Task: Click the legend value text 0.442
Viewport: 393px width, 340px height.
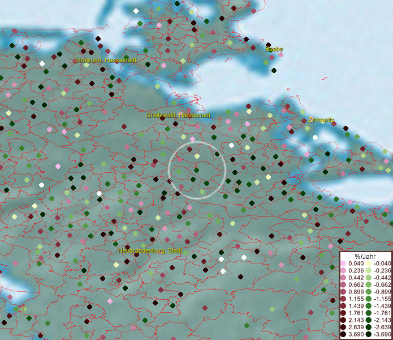Action: pos(356,278)
